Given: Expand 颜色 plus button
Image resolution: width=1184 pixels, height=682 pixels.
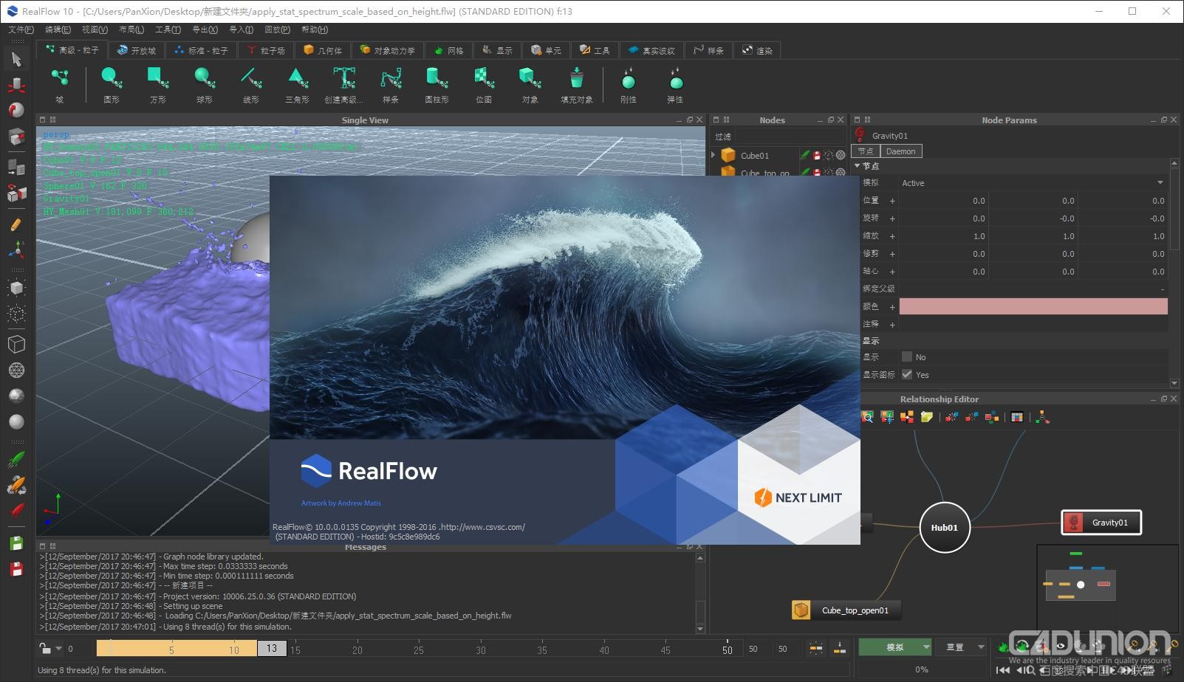Looking at the screenshot, I should (x=892, y=306).
